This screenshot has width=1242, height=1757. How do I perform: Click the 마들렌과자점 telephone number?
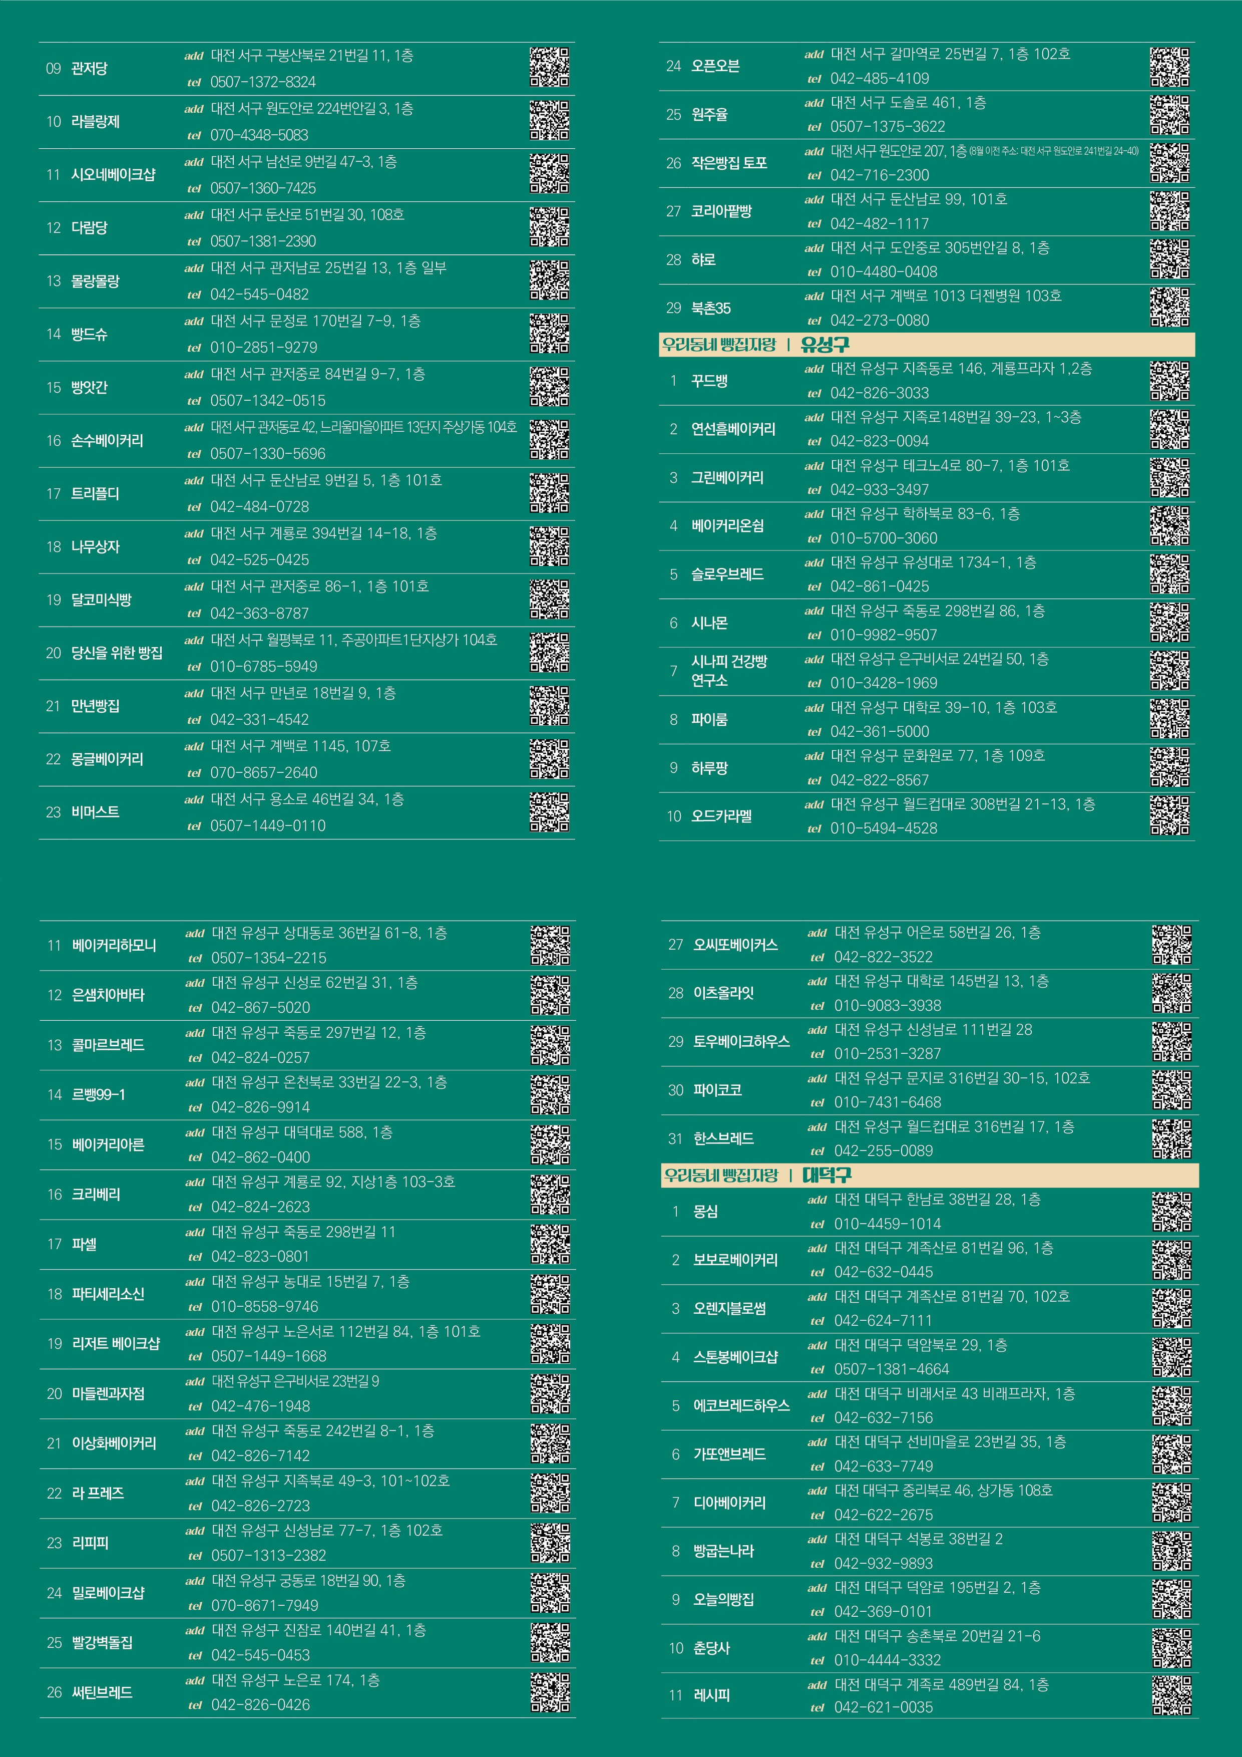pyautogui.click(x=260, y=1406)
